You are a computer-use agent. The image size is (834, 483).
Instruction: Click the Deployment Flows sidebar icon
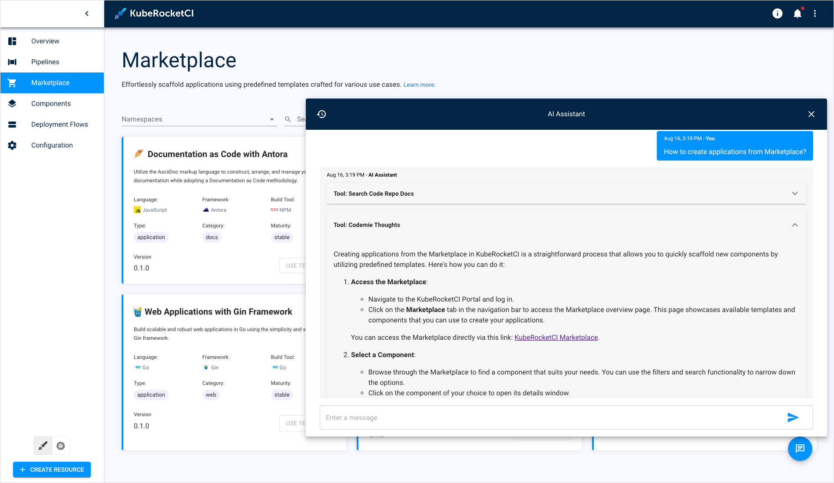12,124
